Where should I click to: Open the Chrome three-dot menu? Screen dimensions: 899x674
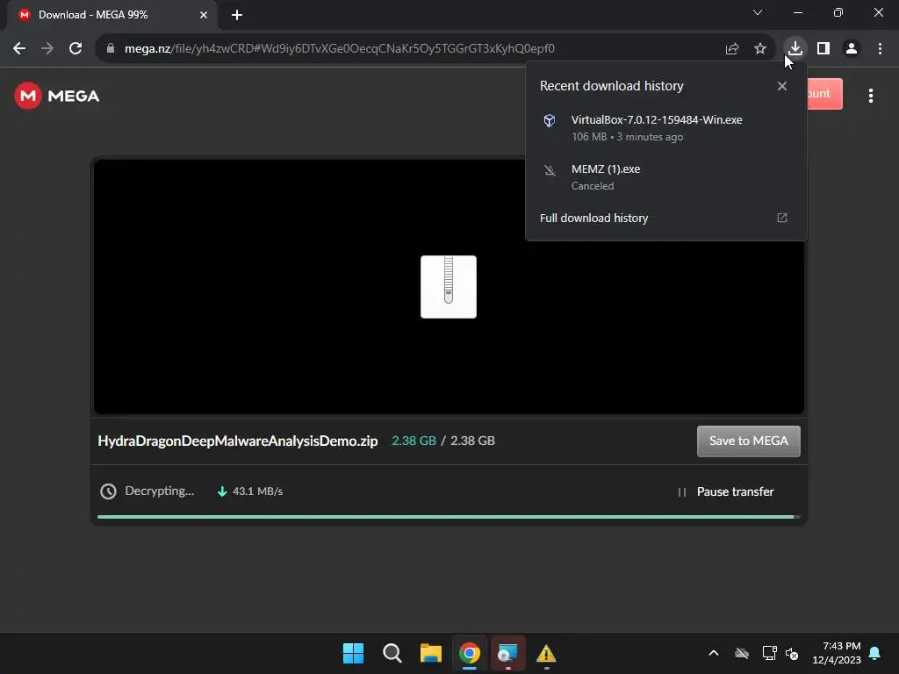tap(880, 49)
